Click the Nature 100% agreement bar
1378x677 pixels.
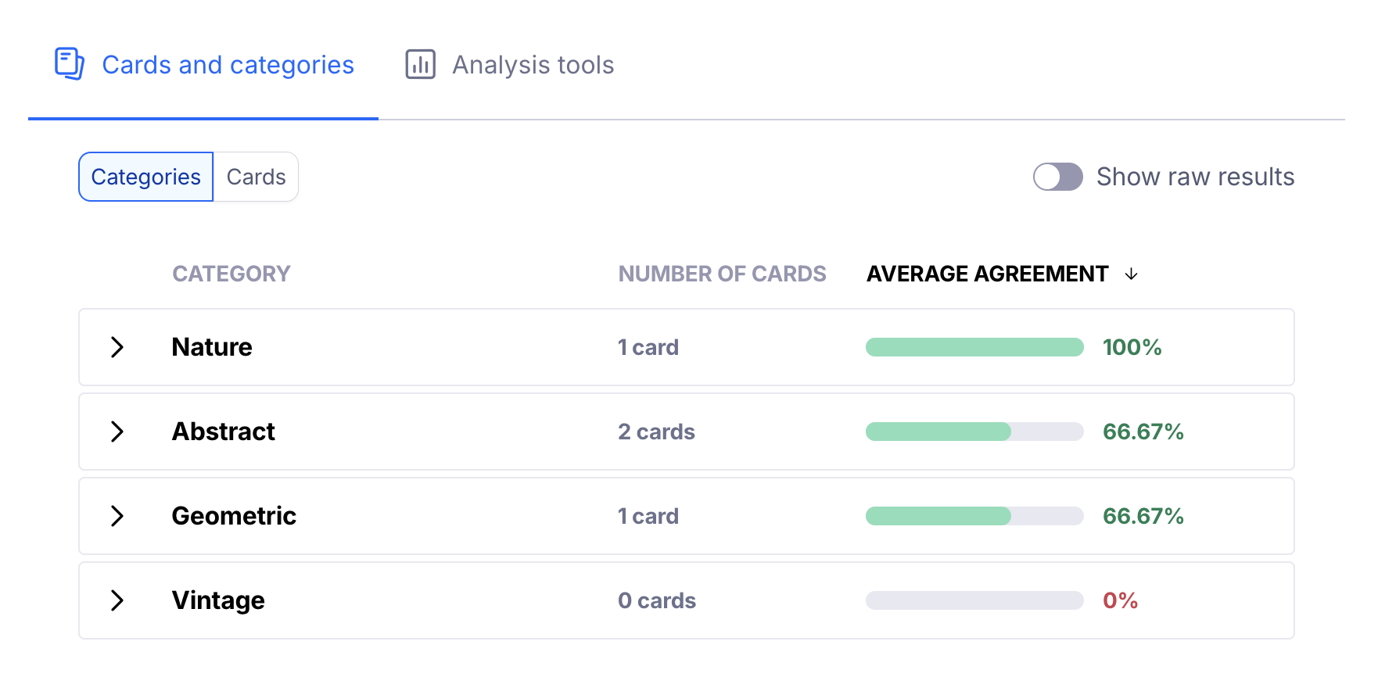coord(974,347)
